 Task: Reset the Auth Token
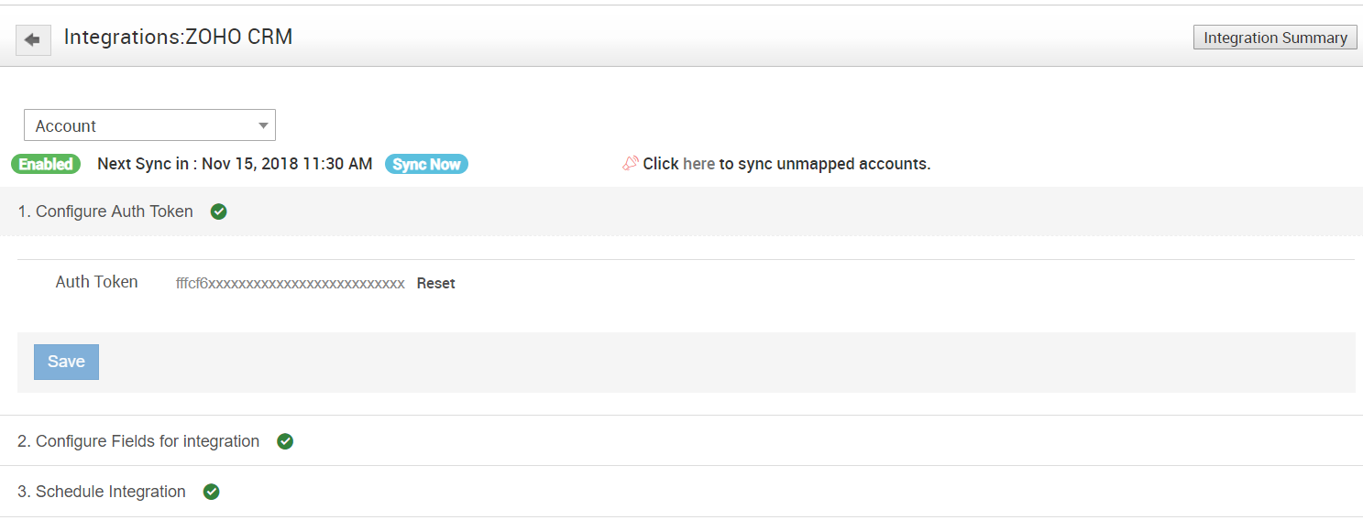(x=435, y=284)
